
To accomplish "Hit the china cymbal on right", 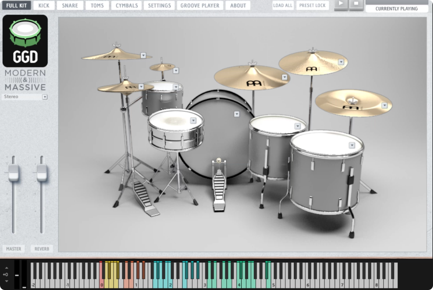I will (x=354, y=103).
